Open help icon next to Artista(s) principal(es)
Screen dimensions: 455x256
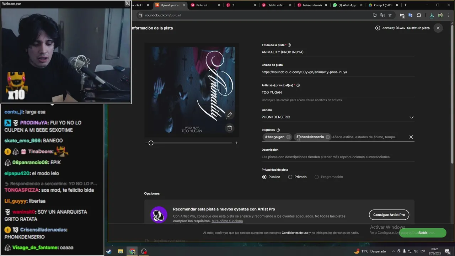pos(298,85)
